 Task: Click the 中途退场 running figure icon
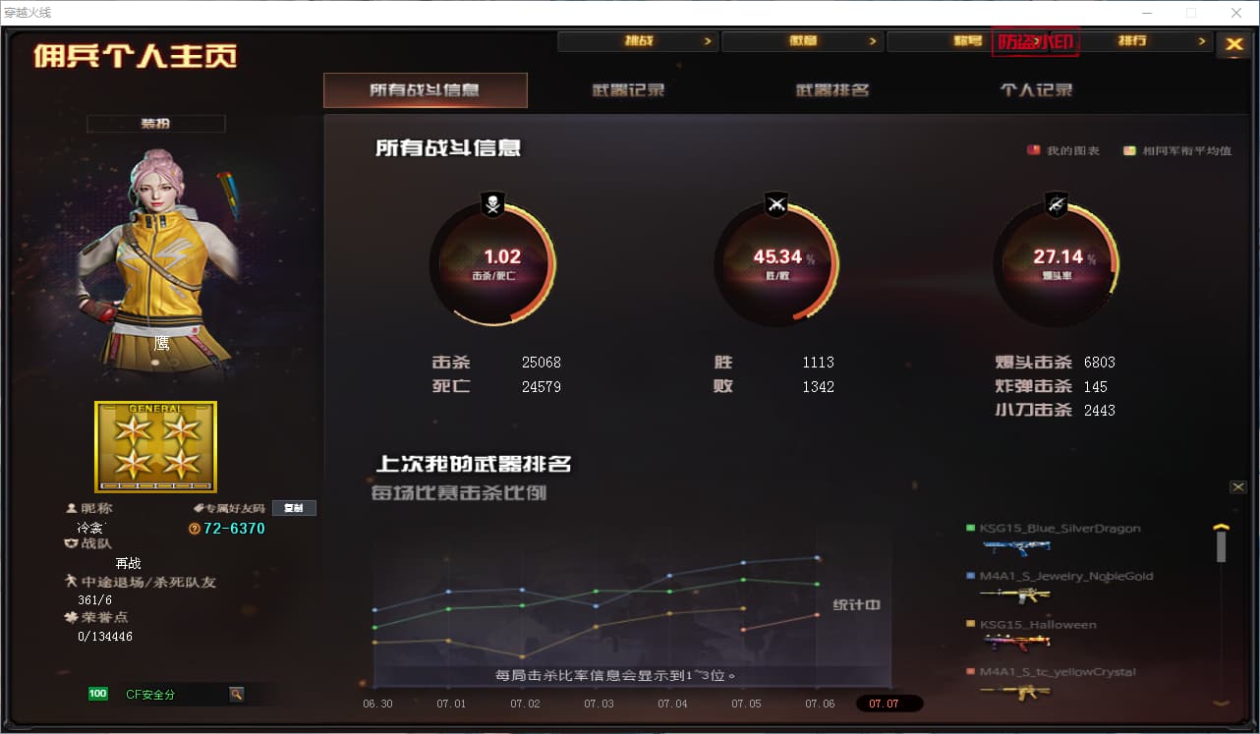[x=70, y=582]
